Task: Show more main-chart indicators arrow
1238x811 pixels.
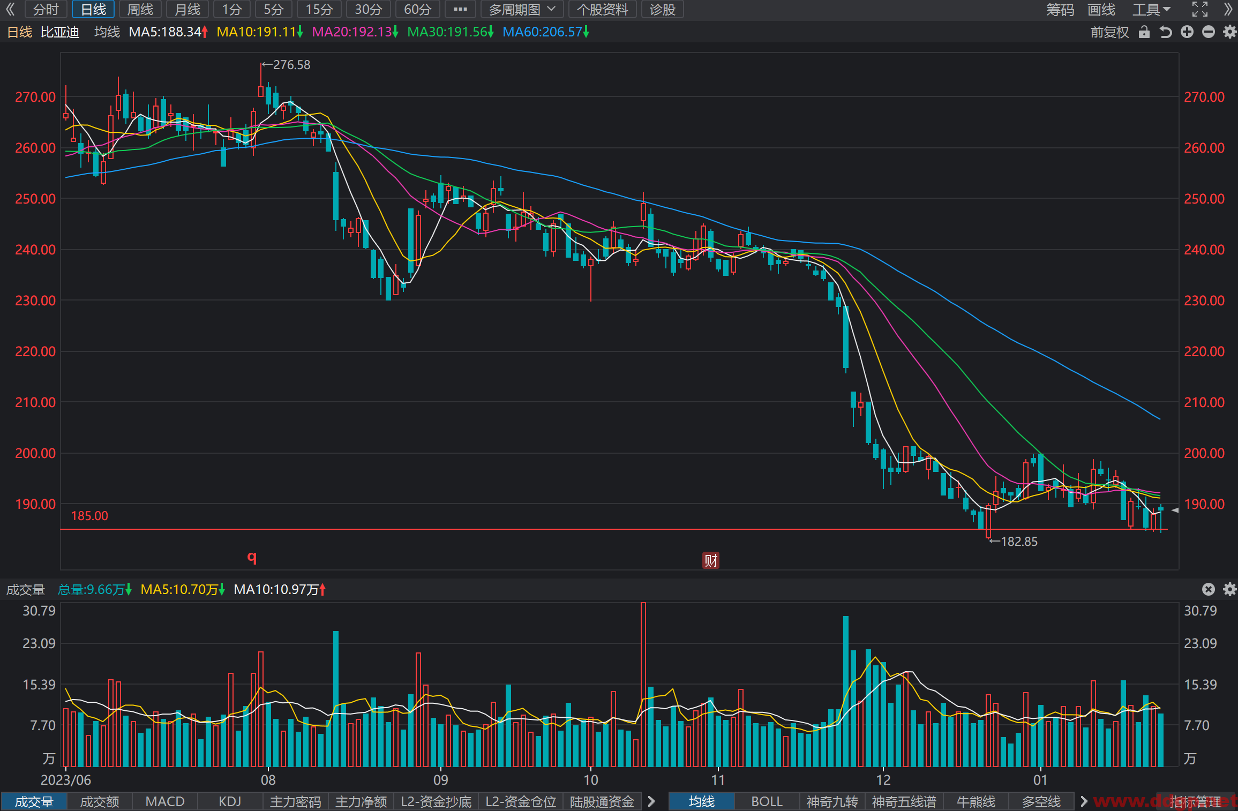Action: [x=1084, y=801]
